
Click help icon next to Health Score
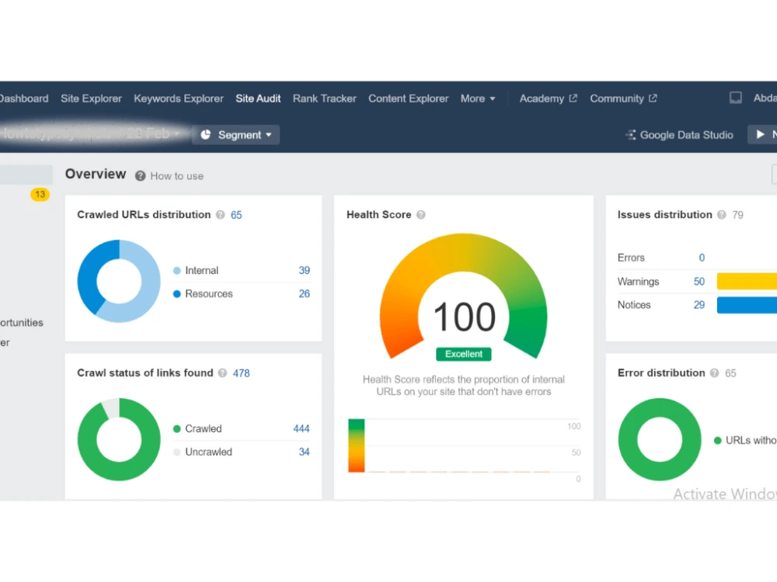tap(420, 215)
